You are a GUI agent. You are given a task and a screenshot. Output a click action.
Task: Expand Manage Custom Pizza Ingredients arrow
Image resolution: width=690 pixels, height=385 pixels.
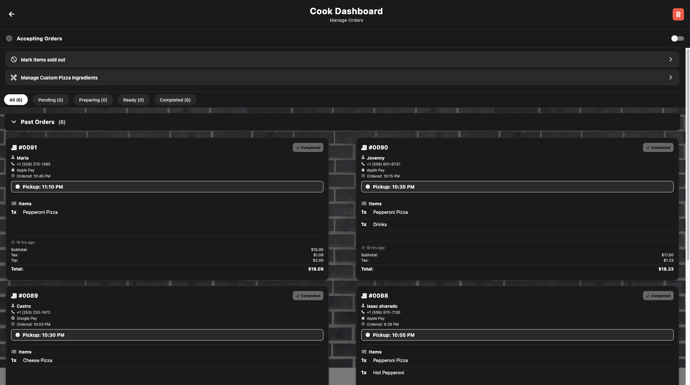670,78
